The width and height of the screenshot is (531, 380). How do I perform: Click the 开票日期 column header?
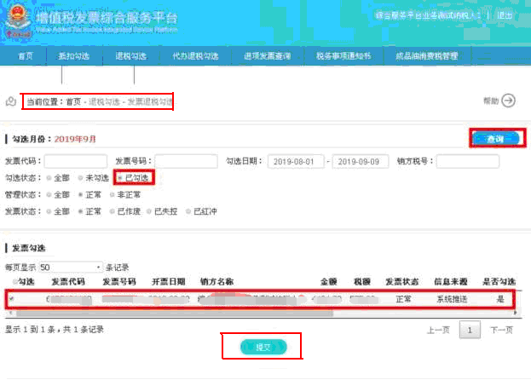click(x=168, y=281)
